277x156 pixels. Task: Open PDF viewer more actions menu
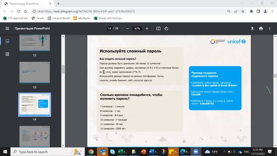pyautogui.click(x=270, y=29)
